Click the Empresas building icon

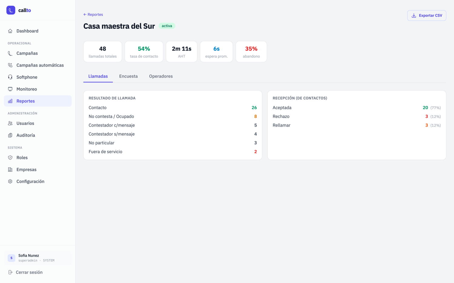tap(10, 169)
